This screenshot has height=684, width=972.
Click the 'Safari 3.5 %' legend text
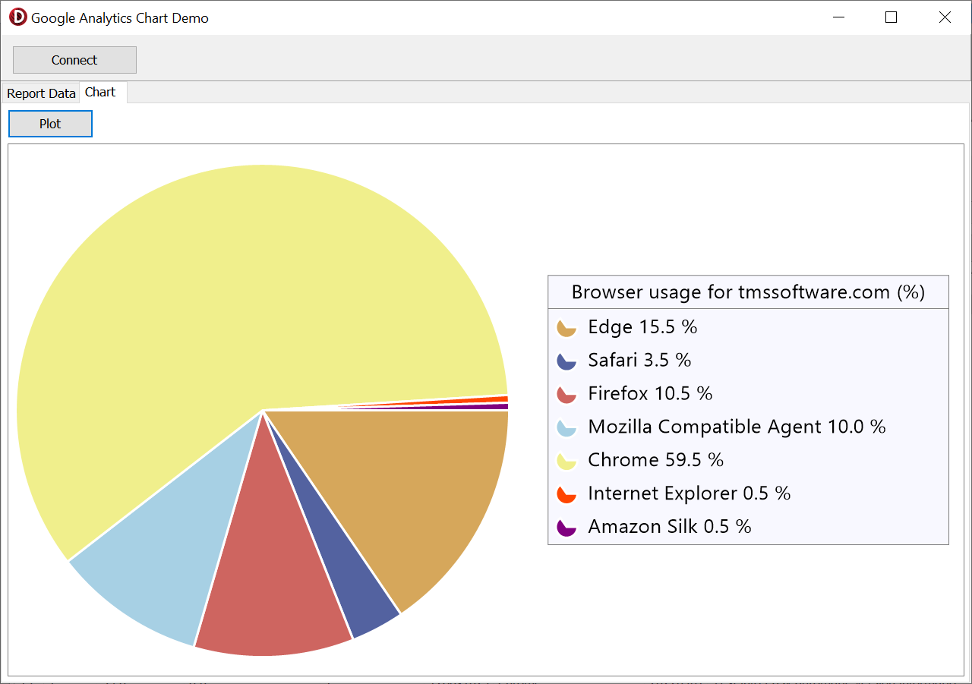639,361
